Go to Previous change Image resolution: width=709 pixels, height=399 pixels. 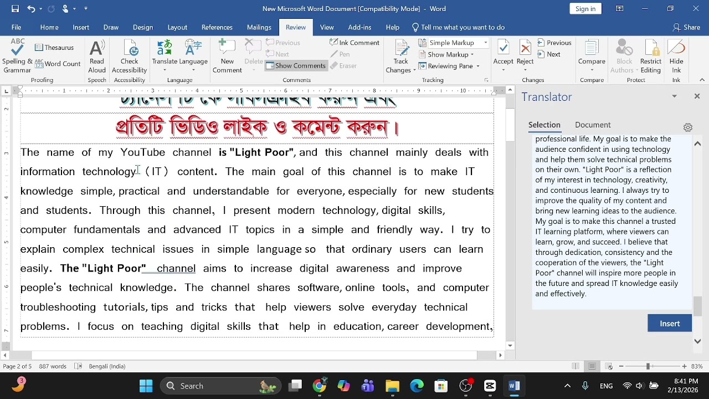(x=554, y=43)
